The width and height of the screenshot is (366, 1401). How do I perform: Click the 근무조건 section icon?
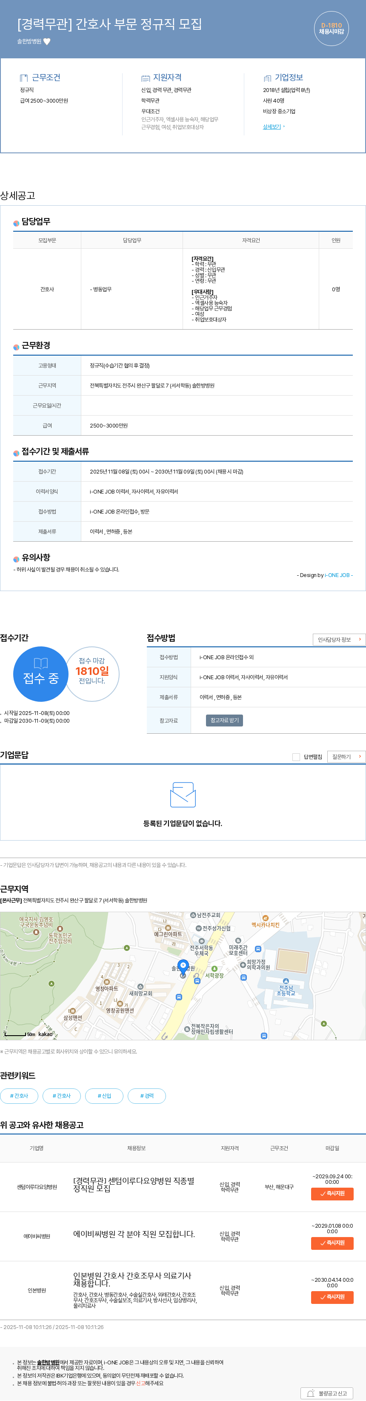tap(23, 78)
